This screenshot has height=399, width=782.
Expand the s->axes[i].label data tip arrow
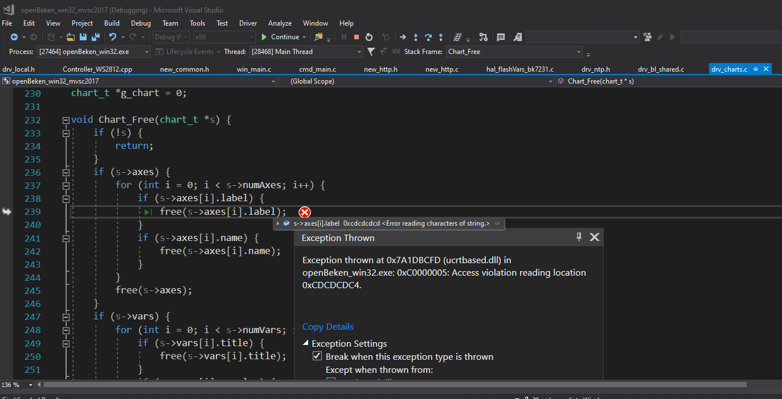click(278, 223)
